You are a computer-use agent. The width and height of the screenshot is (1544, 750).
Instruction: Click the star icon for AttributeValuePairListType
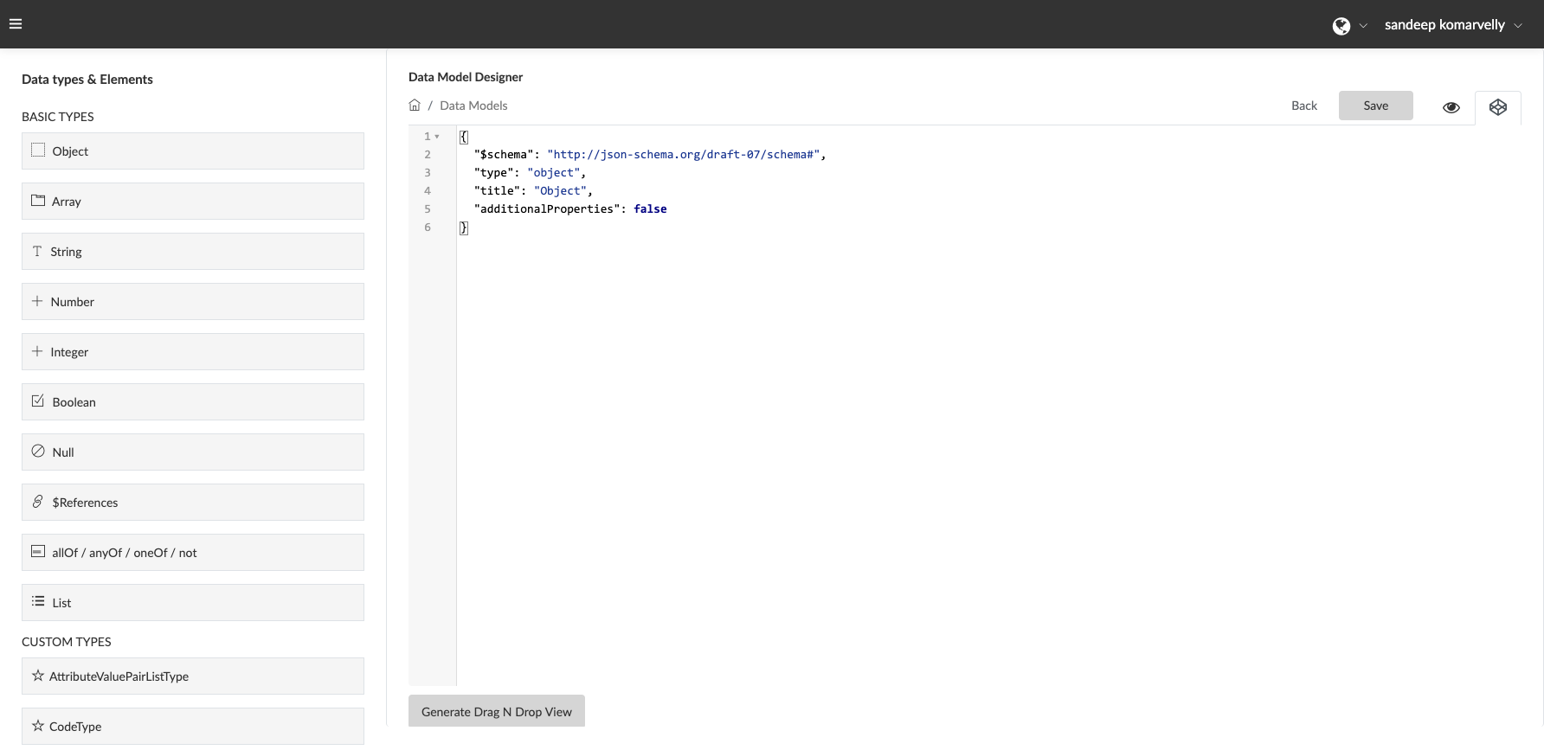37,676
